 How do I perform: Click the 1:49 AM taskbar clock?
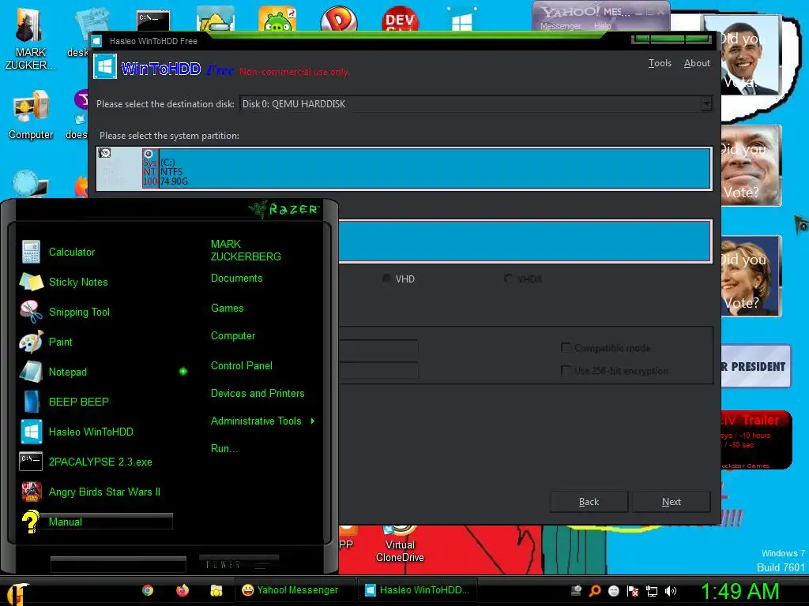point(739,591)
